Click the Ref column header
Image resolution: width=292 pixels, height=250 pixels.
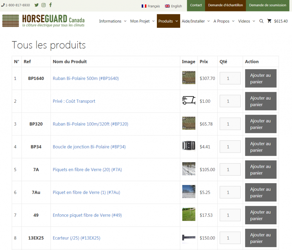coord(27,62)
